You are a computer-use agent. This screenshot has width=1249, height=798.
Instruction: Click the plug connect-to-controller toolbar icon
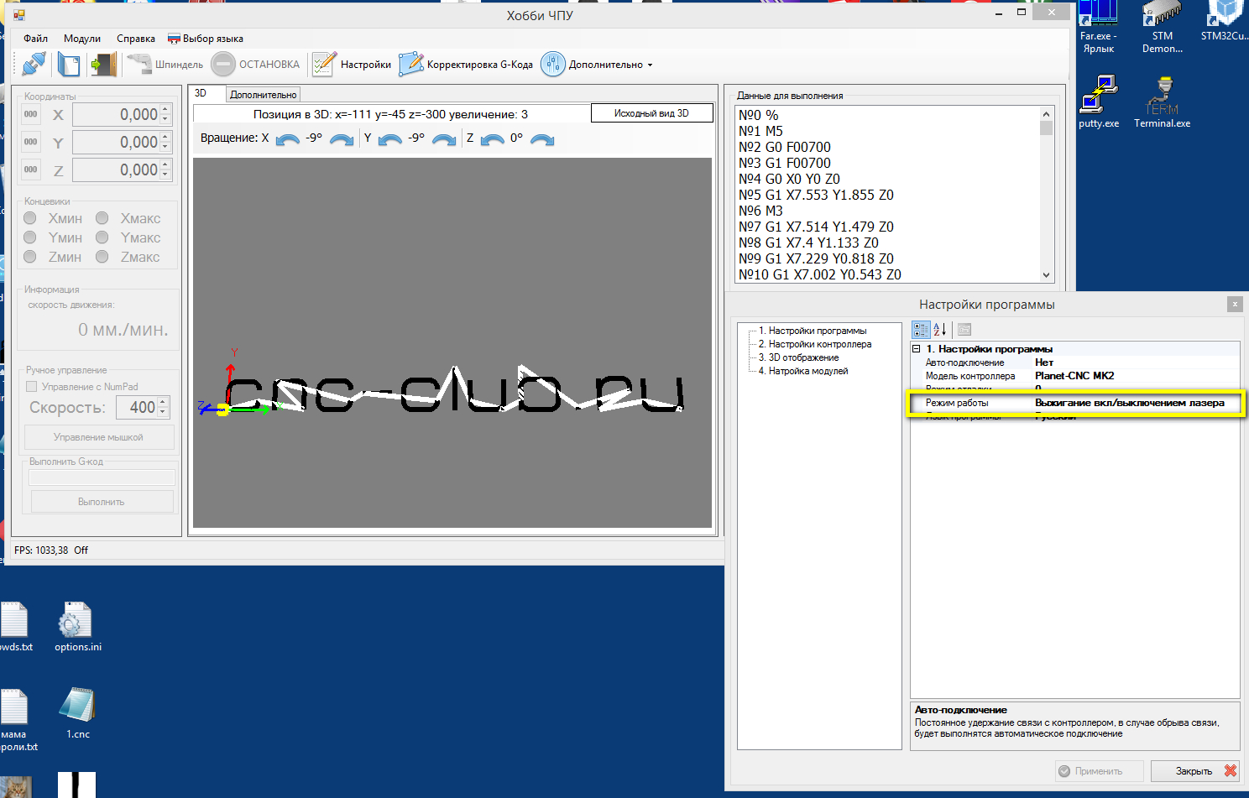34,64
